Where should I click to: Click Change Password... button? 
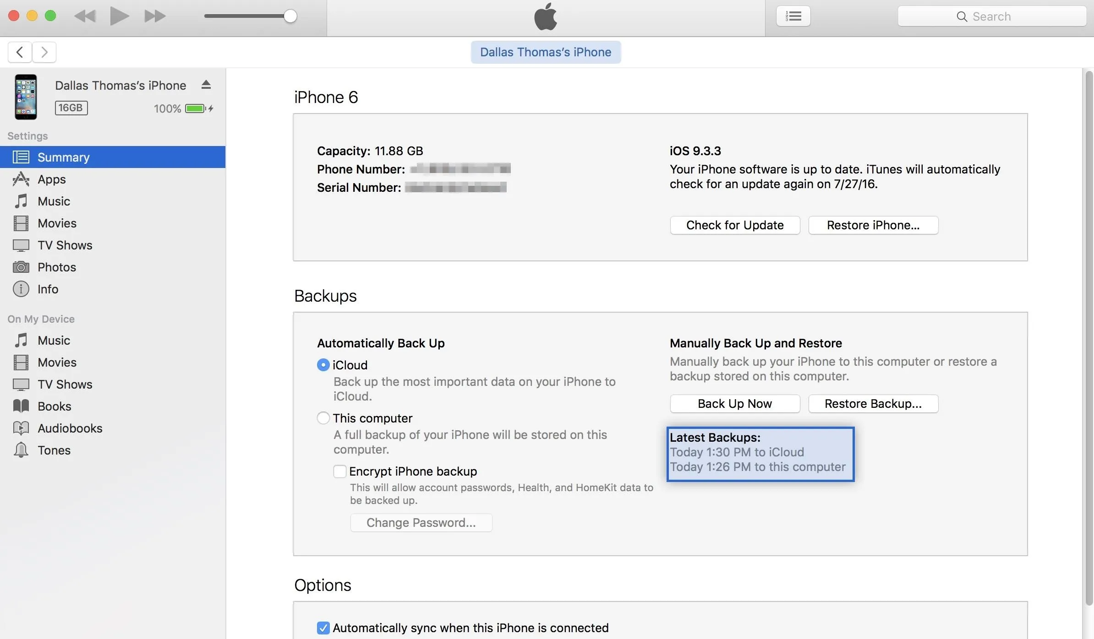point(421,523)
